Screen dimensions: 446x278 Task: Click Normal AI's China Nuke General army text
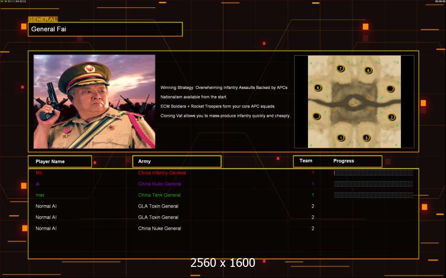(x=159, y=228)
